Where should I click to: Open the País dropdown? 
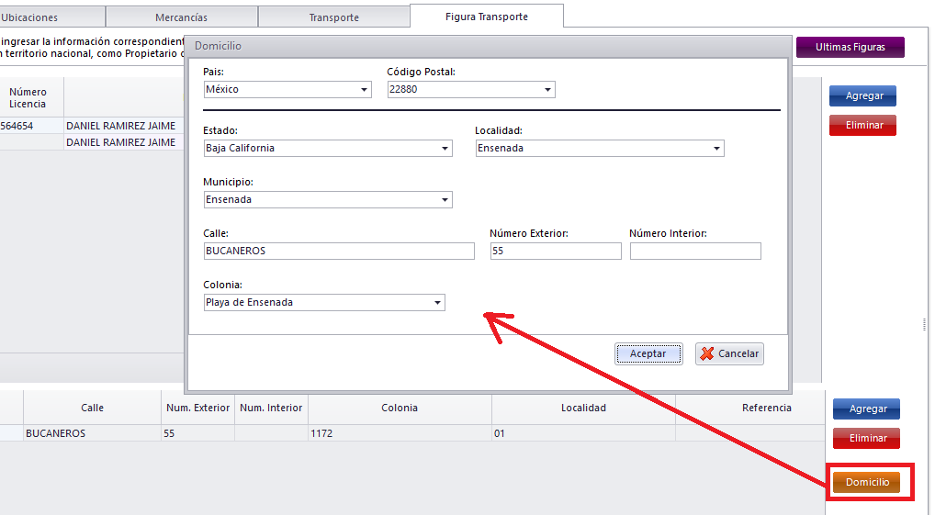tap(365, 90)
